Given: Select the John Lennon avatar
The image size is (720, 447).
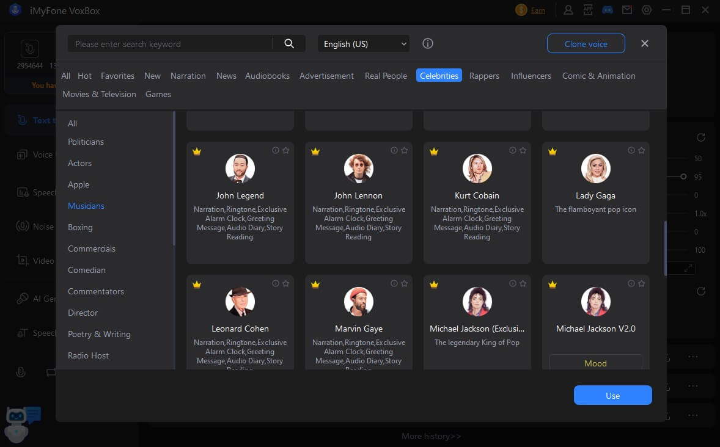Looking at the screenshot, I should [x=359, y=169].
